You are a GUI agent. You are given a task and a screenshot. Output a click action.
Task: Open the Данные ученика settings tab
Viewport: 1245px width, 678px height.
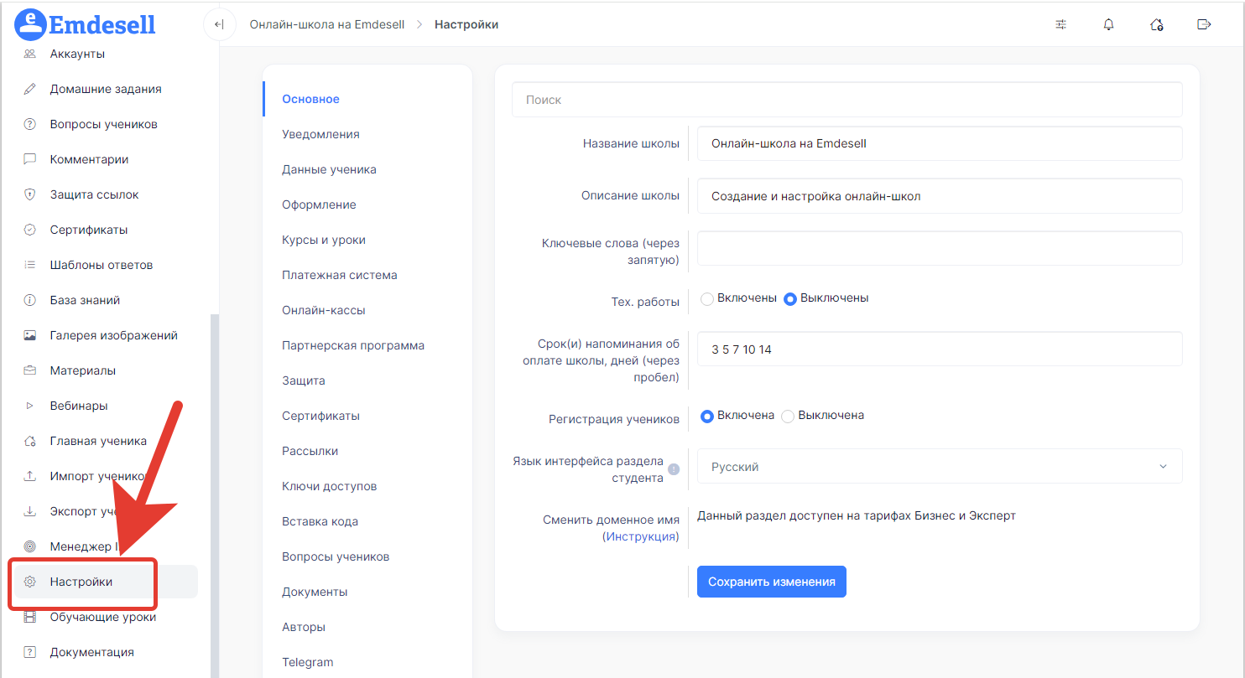tap(329, 169)
